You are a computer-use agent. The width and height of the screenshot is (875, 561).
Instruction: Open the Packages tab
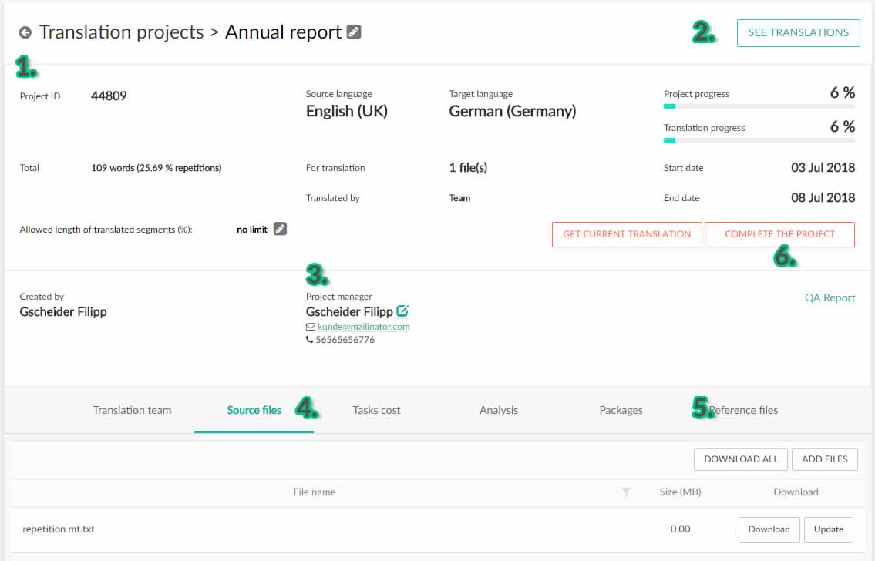pos(621,411)
